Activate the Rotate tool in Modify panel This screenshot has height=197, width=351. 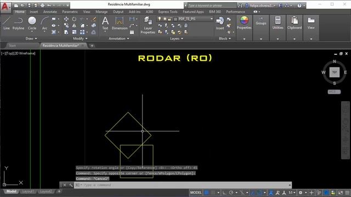[74, 19]
